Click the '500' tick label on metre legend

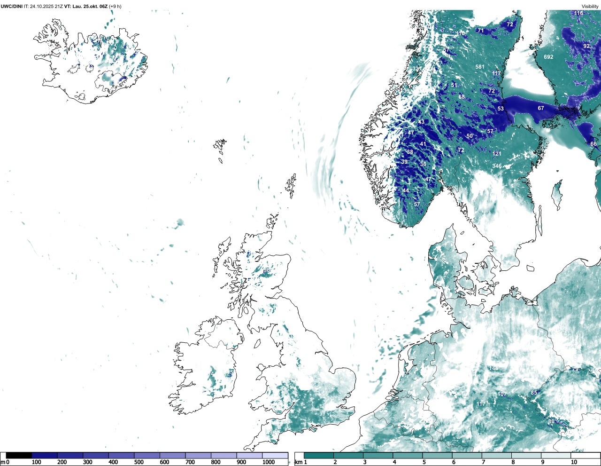pyautogui.click(x=139, y=462)
